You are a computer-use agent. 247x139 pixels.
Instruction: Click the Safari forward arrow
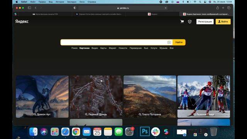pyautogui.click(x=41, y=8)
